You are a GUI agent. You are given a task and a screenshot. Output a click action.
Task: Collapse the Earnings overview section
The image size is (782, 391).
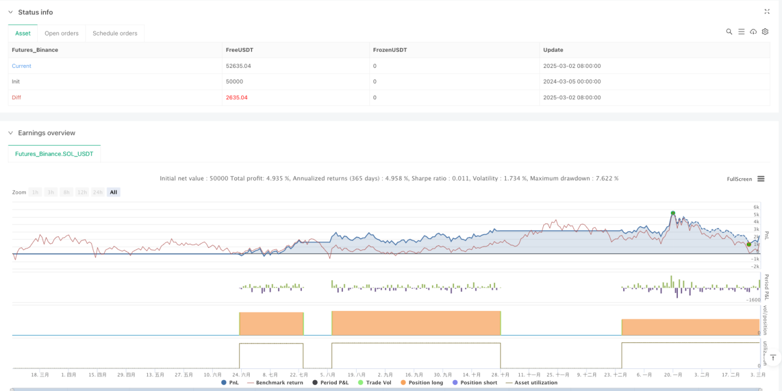10,133
